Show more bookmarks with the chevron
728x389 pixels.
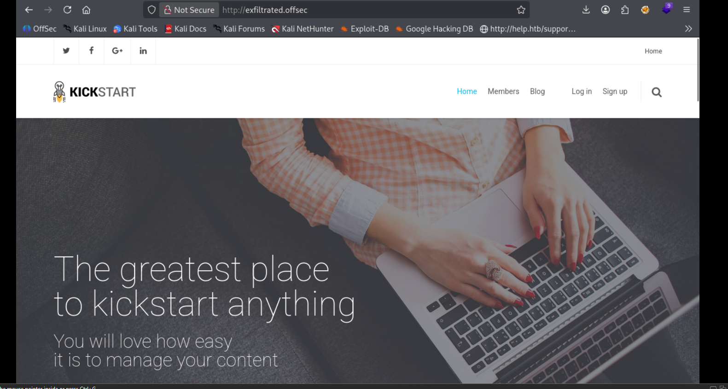pyautogui.click(x=688, y=29)
